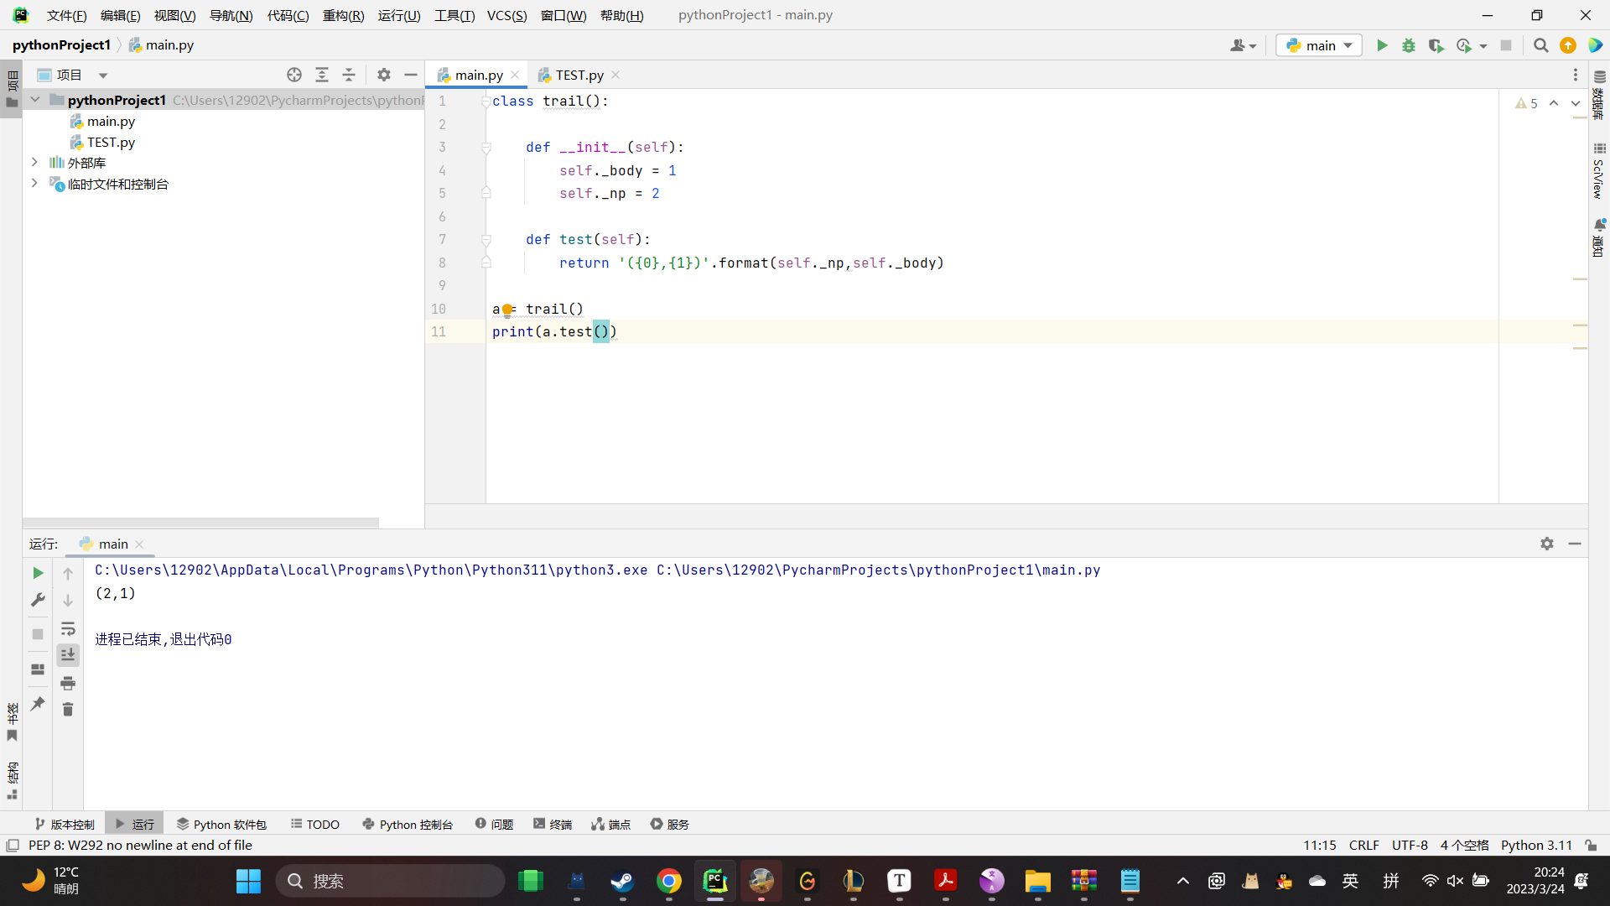Viewport: 1610px width, 906px height.
Task: Click the project tree horizontal scrollbar
Action: pos(201,522)
